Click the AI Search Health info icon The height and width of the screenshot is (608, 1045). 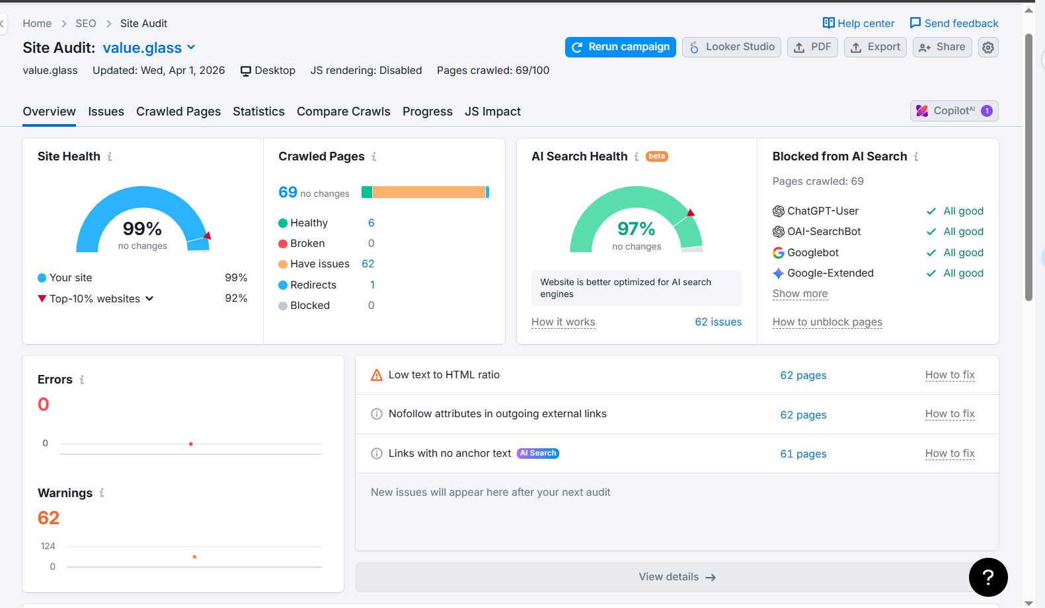pos(637,156)
